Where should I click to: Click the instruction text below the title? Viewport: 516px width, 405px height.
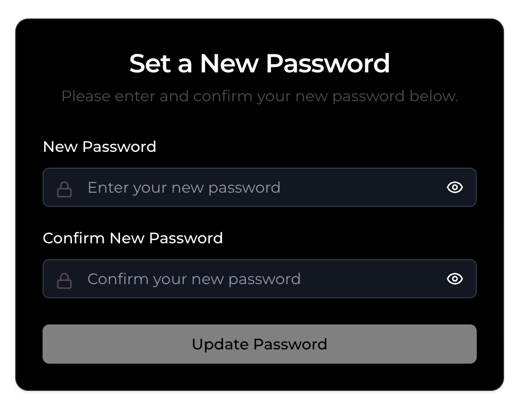coord(259,96)
